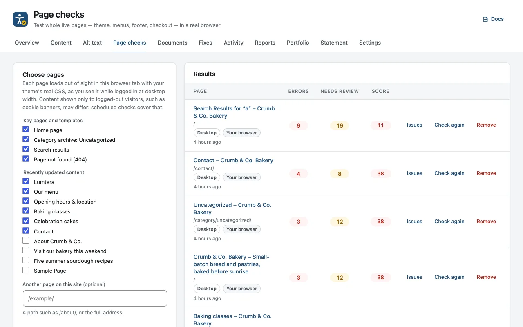The image size is (523, 327).
Task: View Issues for Search Results row
Action: tap(414, 125)
